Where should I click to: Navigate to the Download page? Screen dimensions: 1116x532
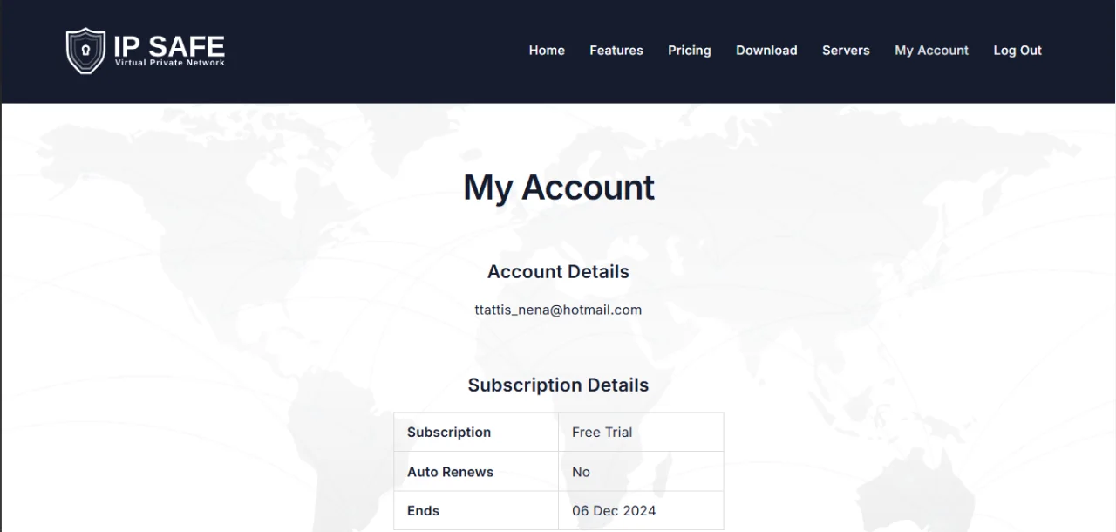coord(766,51)
